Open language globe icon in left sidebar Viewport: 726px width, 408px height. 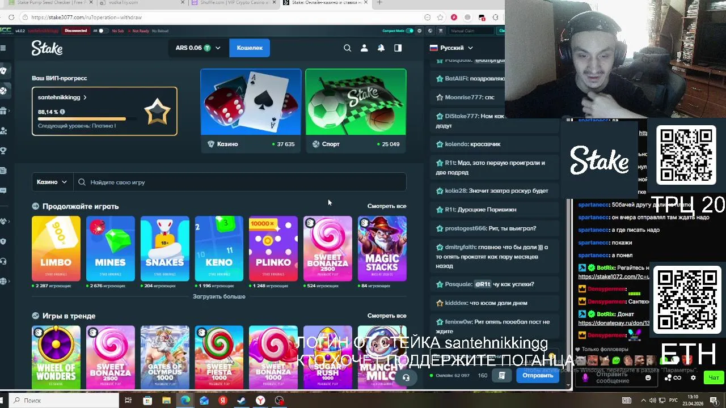[x=3, y=281]
